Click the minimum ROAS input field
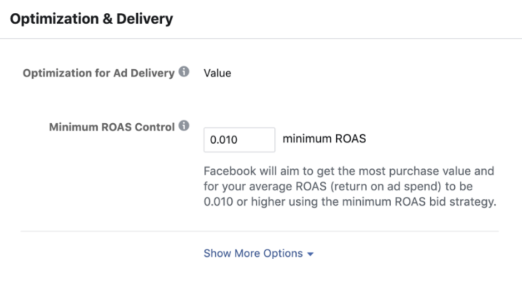This screenshot has height=290, width=522. point(239,140)
